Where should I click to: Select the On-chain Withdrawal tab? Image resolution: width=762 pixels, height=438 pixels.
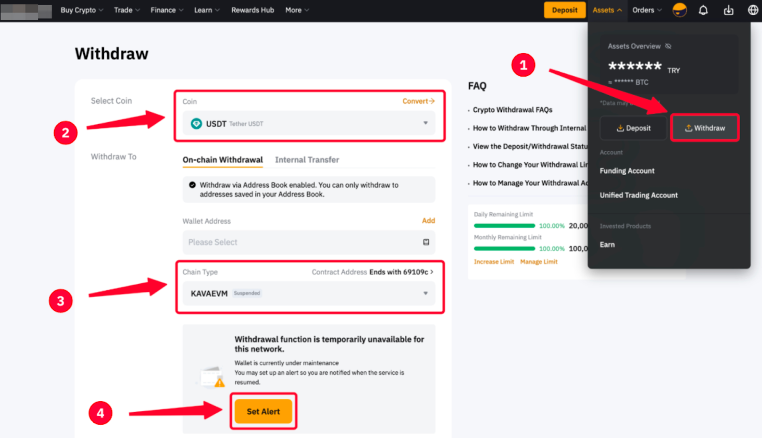tap(222, 160)
